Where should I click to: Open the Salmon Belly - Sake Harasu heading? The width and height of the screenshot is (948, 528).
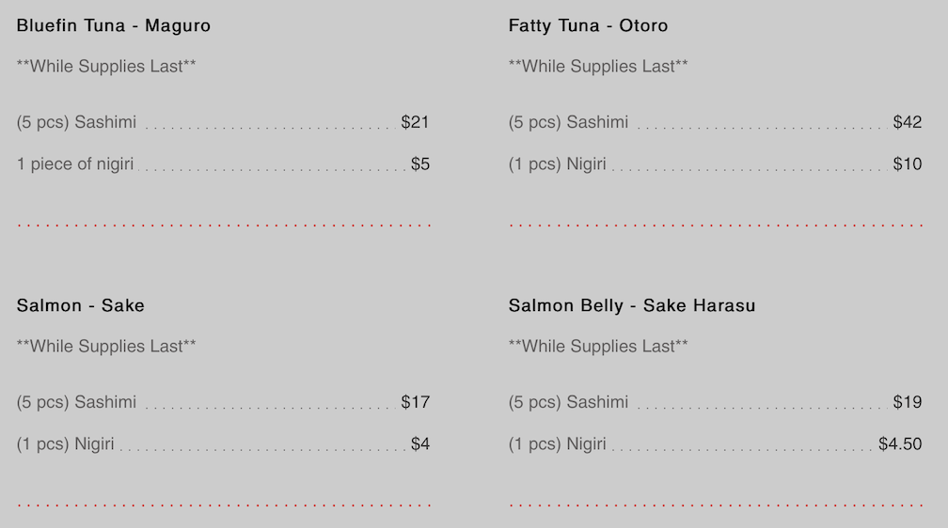click(632, 306)
